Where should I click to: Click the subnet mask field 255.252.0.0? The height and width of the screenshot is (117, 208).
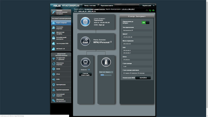coord(137,44)
